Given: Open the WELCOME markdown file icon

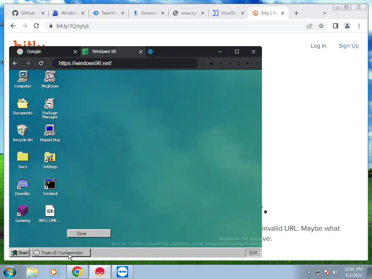Looking at the screenshot, I should (50, 214).
